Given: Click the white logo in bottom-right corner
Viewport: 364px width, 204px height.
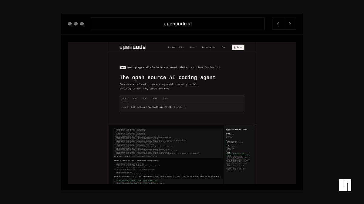Looking at the screenshot, I should [x=345, y=185].
